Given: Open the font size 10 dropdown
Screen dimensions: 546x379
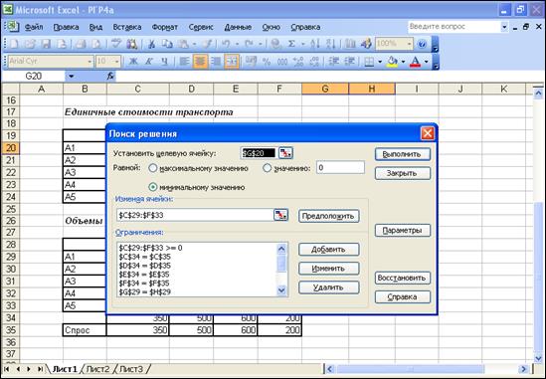Looking at the screenshot, I should pyautogui.click(x=117, y=62).
